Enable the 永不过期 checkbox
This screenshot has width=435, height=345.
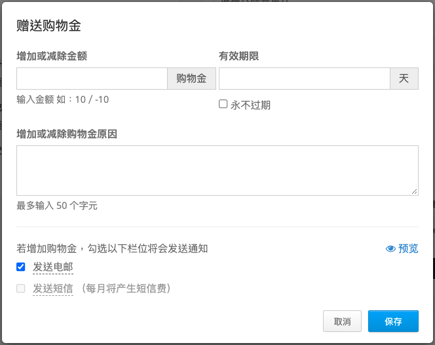click(223, 104)
